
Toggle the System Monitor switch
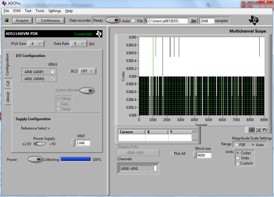87,90
